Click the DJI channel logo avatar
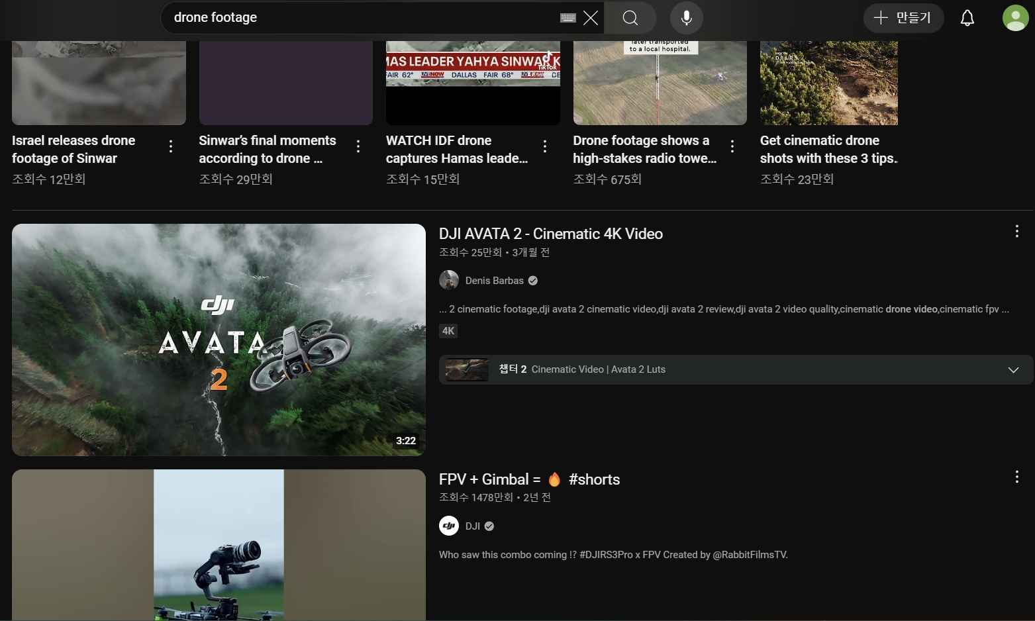The height and width of the screenshot is (621, 1035). [449, 526]
